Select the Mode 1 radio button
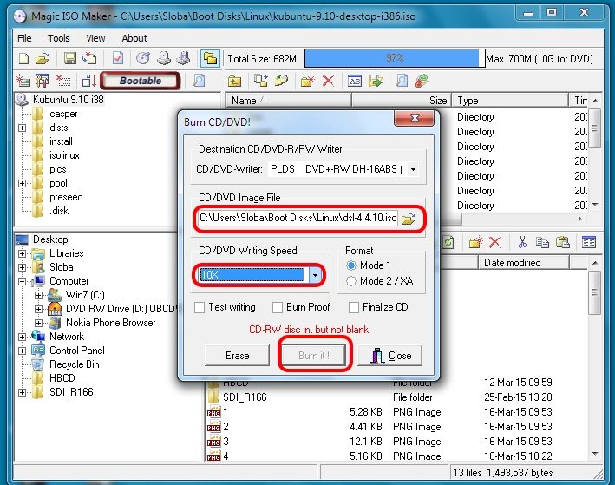The height and width of the screenshot is (485, 615). tap(351, 265)
